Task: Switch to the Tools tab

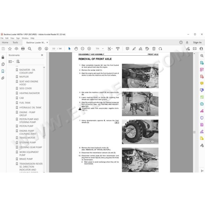Action: 15,42
